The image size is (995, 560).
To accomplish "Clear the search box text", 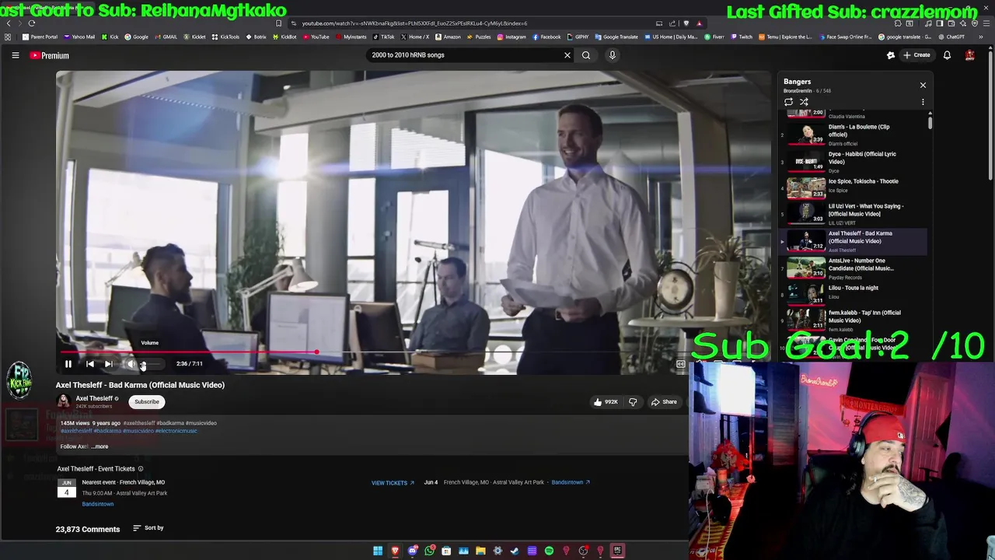I will [x=567, y=55].
